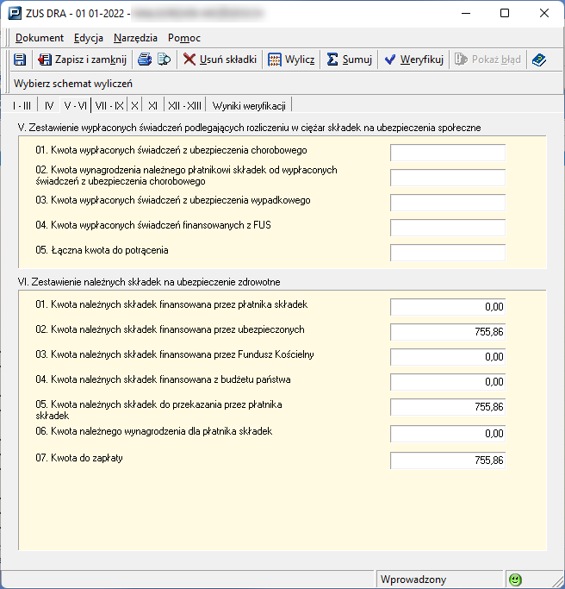The image size is (565, 589).
Task: Select the I - III tab
Action: [22, 105]
